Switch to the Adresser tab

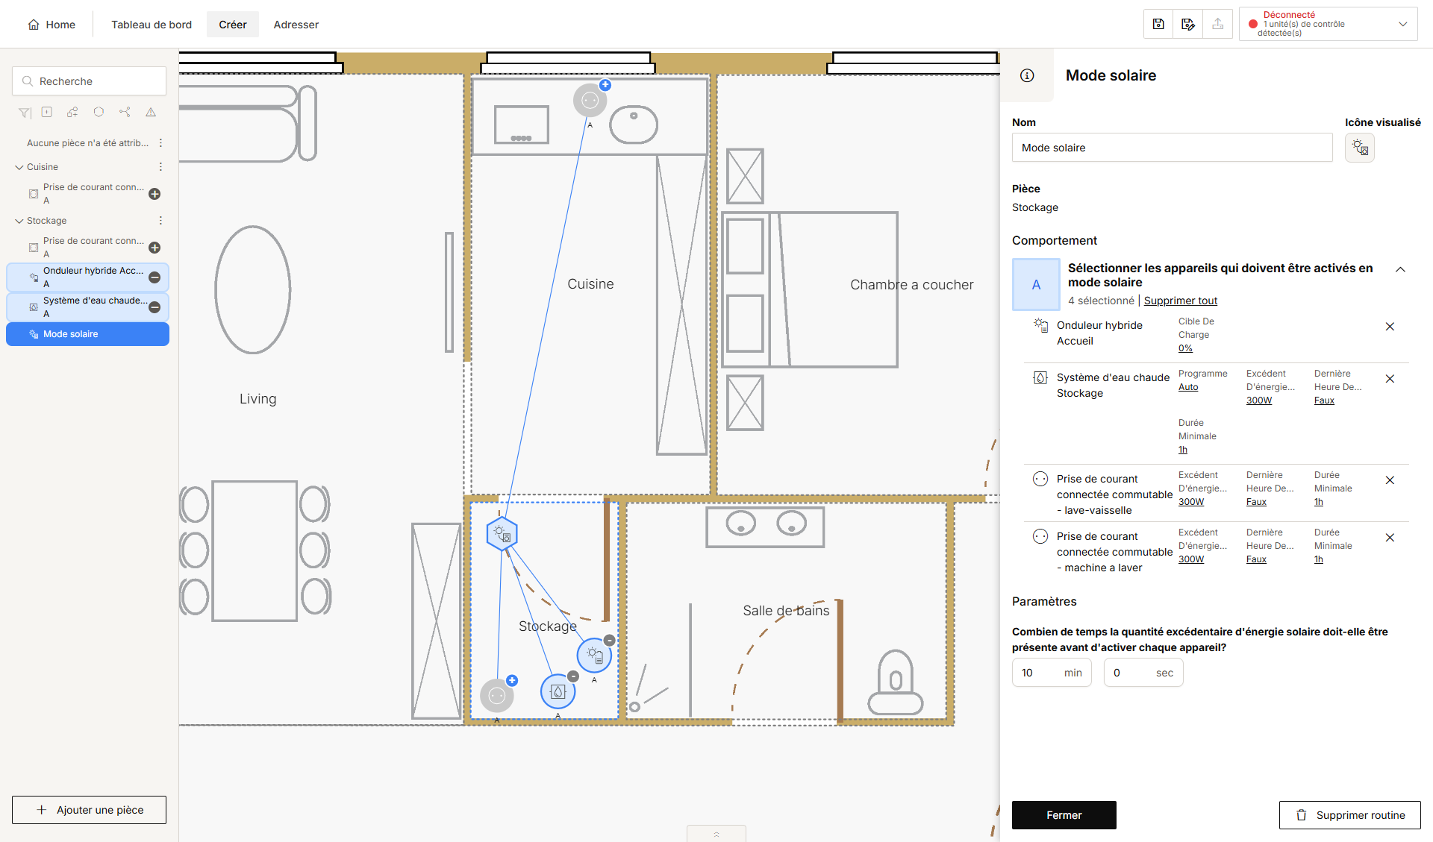tap(296, 25)
